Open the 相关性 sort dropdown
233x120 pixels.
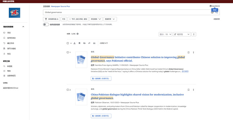click(182, 34)
